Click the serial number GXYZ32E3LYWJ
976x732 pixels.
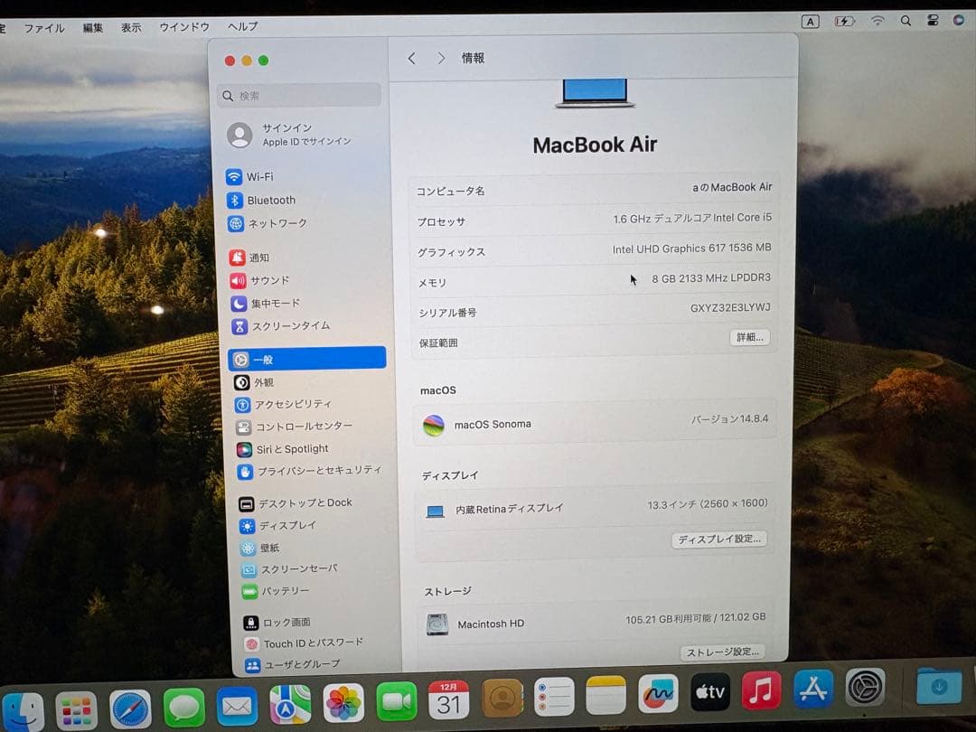tap(730, 308)
